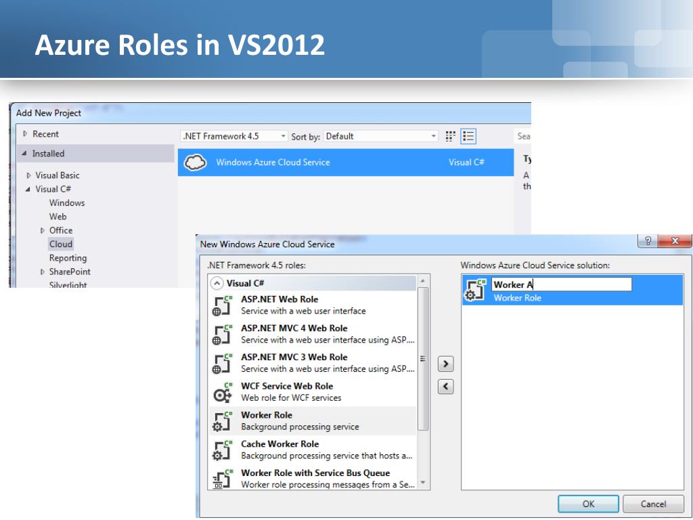Select the Cloud template category
This screenshot has width=693, height=520.
(x=60, y=244)
